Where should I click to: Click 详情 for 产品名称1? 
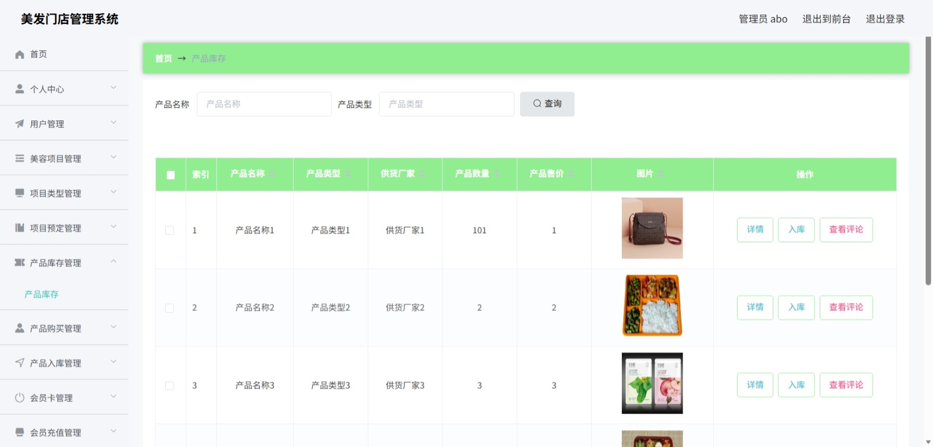click(x=755, y=230)
